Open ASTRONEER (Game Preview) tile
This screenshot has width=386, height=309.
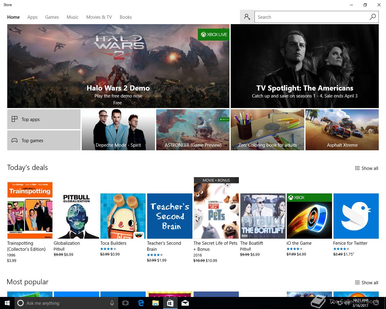(x=193, y=130)
